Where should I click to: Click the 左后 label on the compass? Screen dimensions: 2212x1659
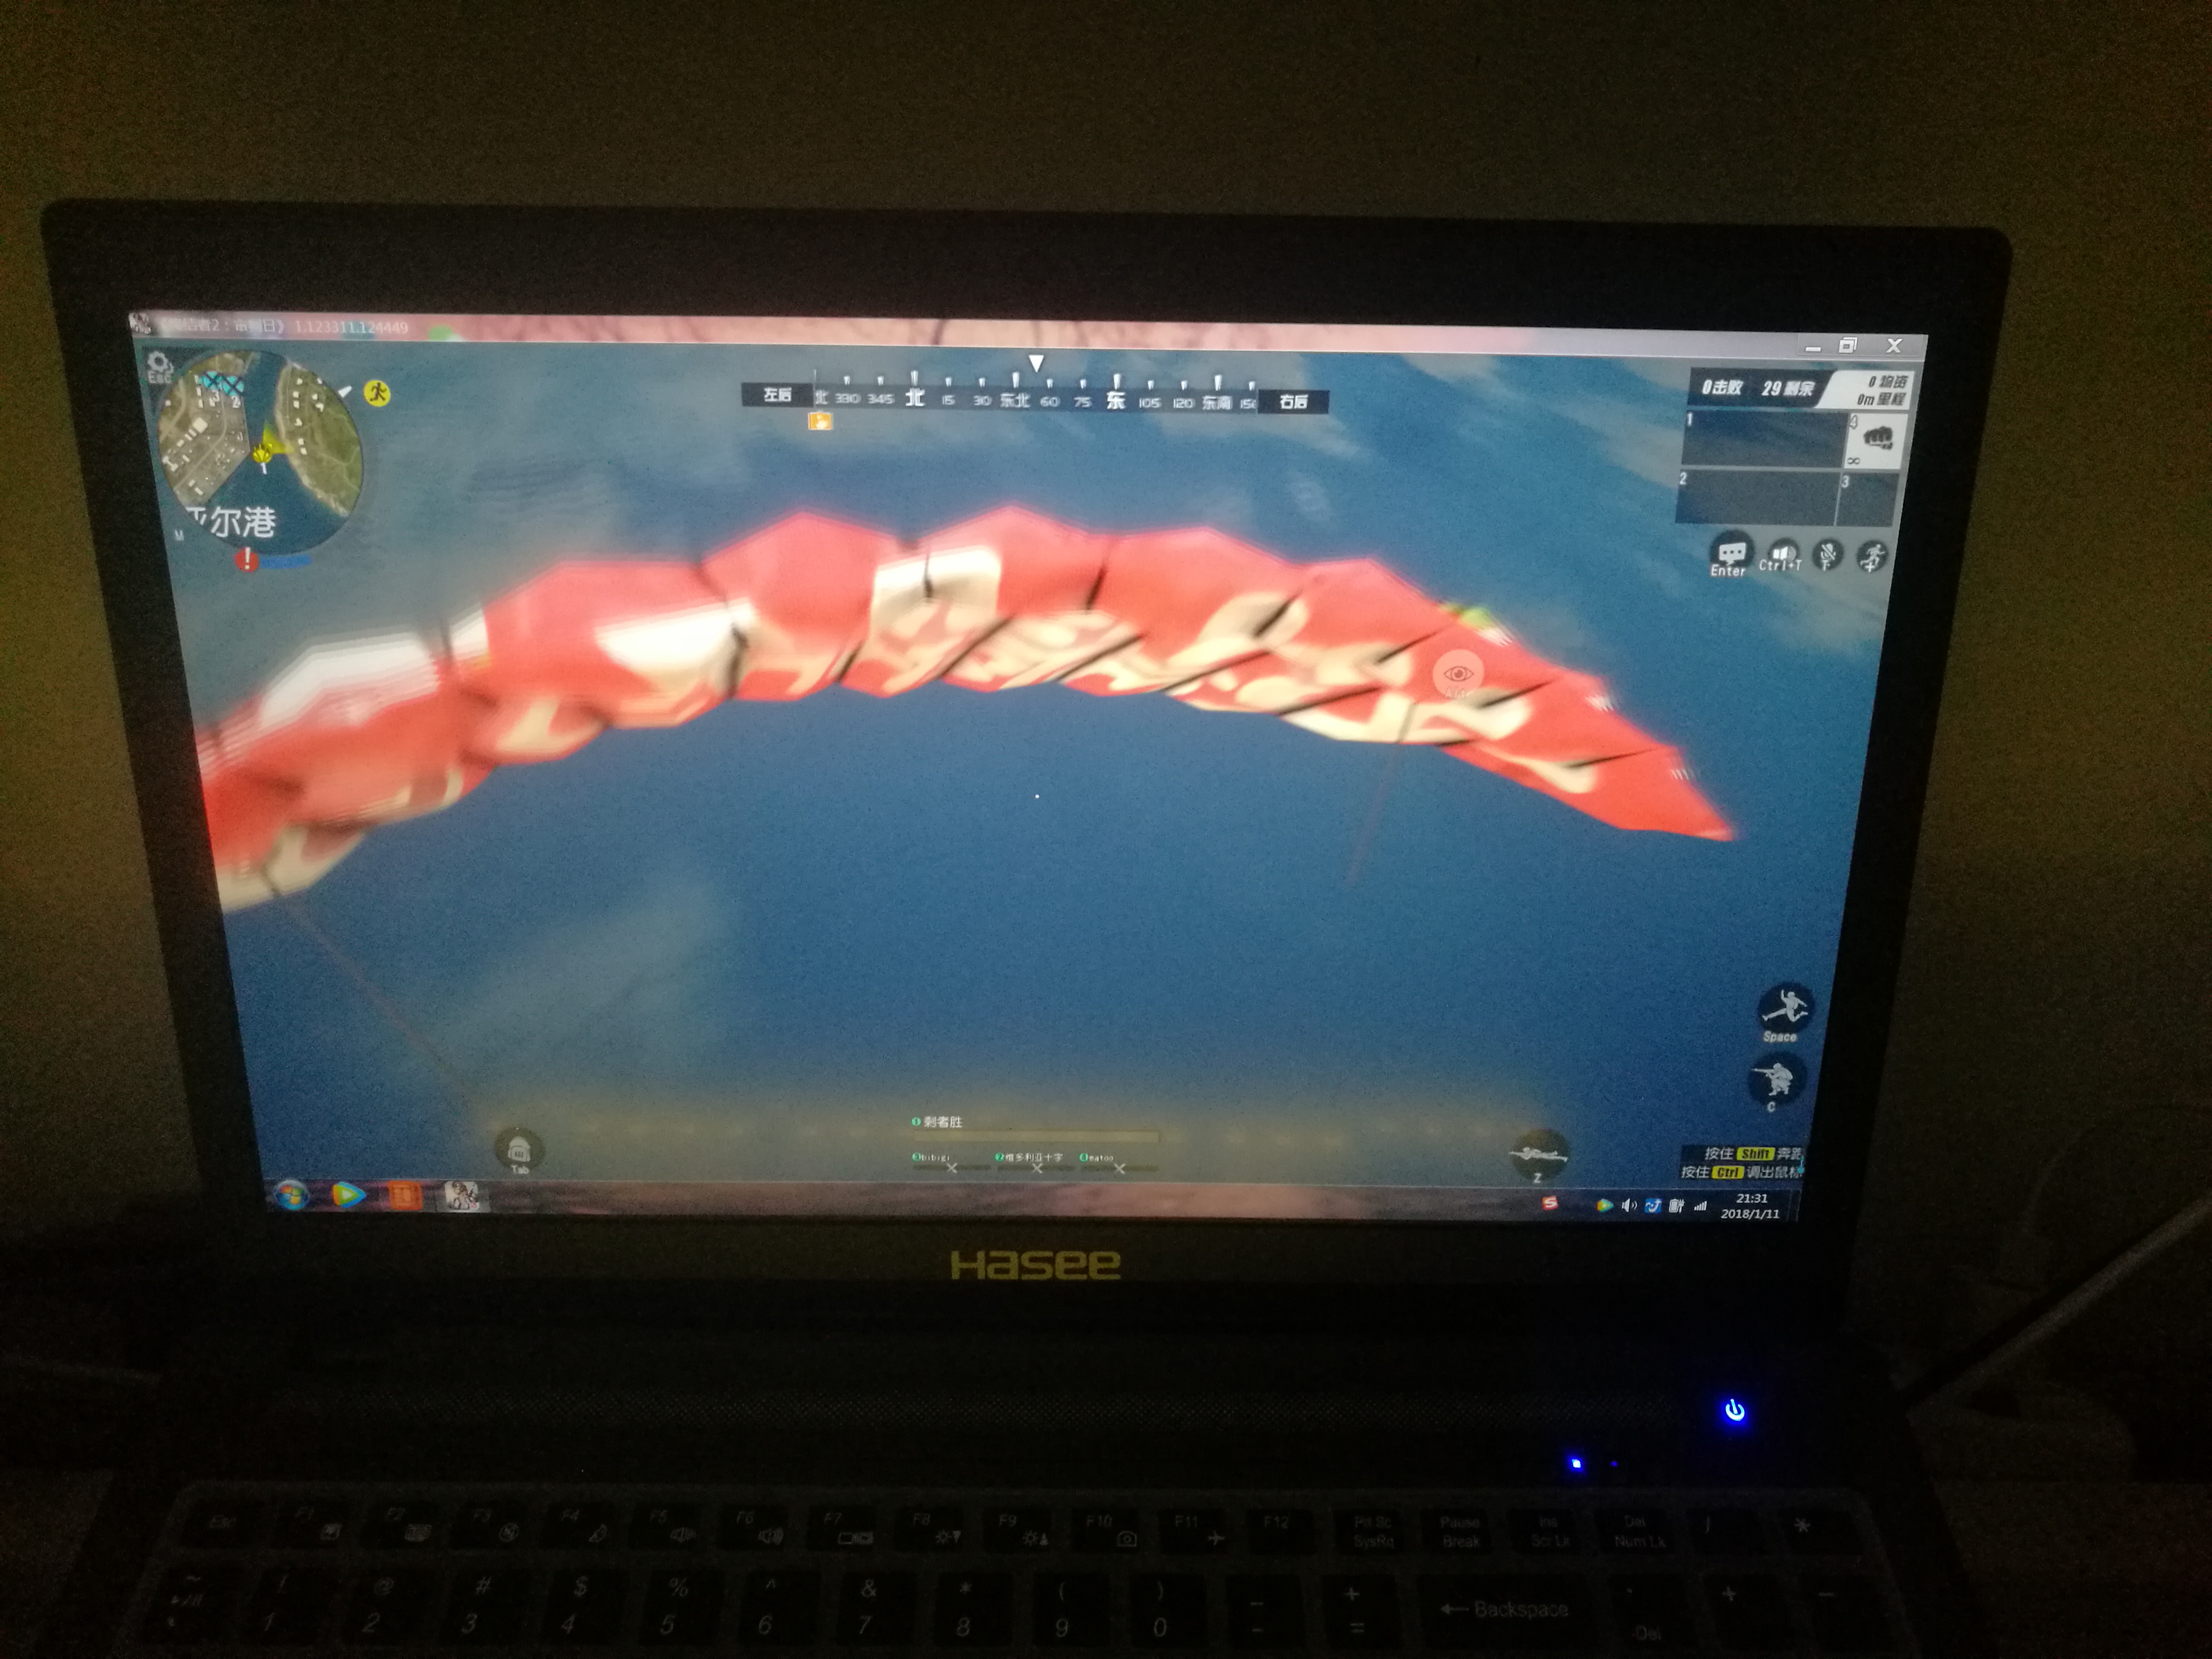coord(777,395)
